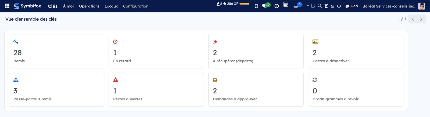Viewport: 430px width, 117px height.
Task: Open the En retard label
Action: tap(122, 61)
